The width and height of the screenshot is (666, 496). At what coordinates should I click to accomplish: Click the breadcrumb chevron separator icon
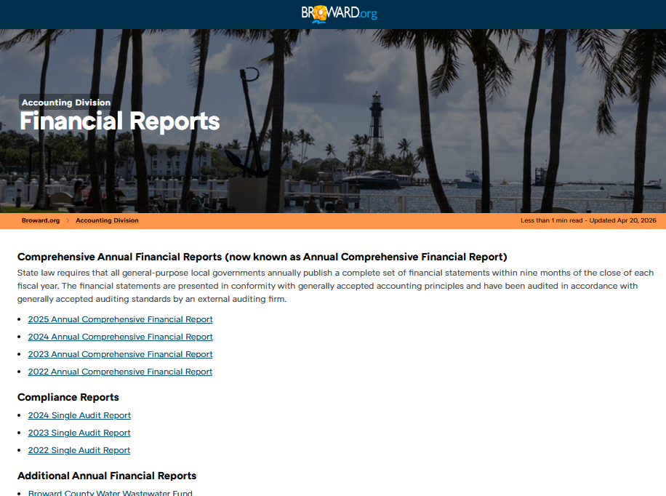point(68,220)
